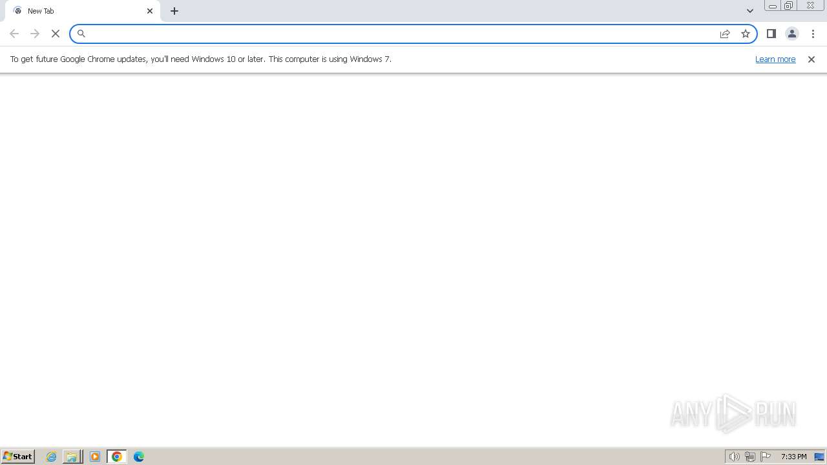827x465 pixels.
Task: Minimize the Chrome window
Action: point(773,6)
